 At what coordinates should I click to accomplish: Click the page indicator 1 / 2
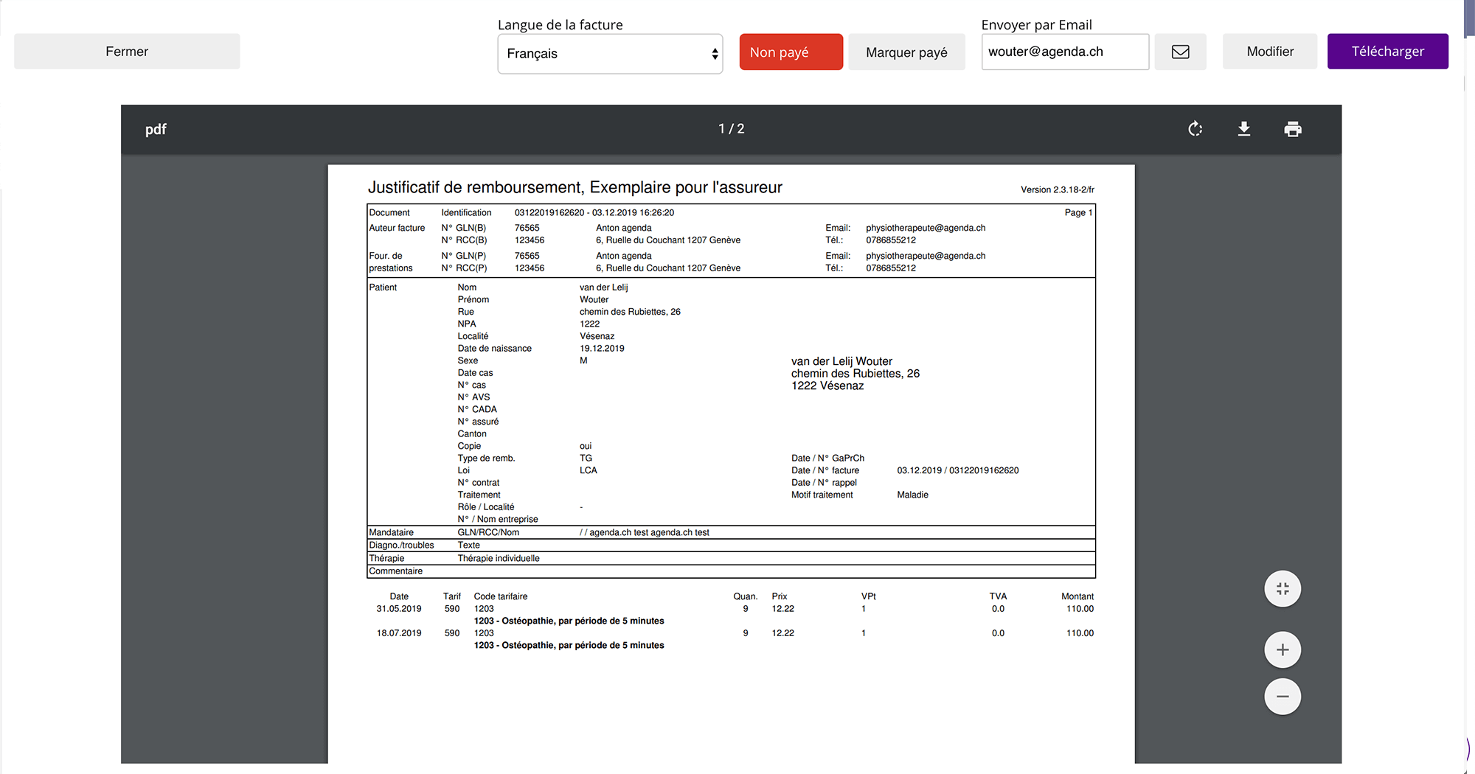tap(731, 129)
